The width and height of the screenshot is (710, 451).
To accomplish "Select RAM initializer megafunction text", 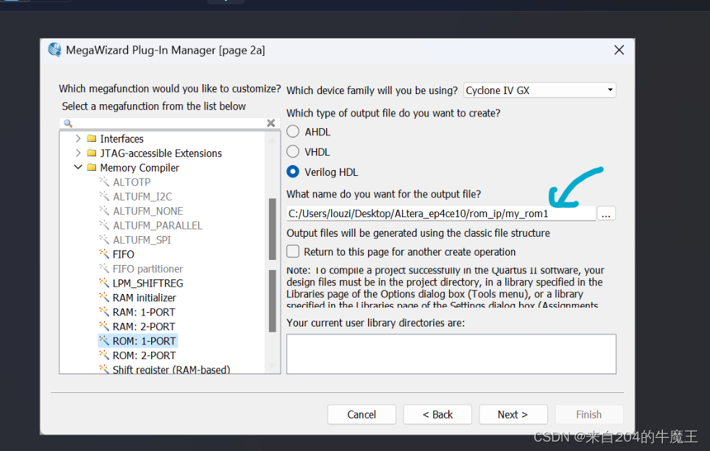I will point(144,298).
